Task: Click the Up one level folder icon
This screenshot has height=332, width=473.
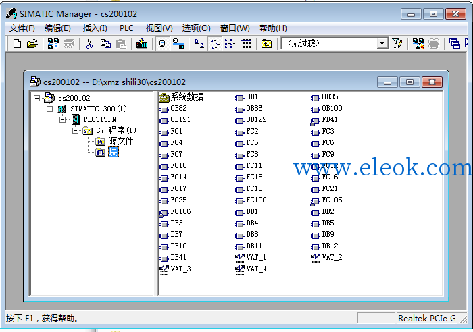Action: pyautogui.click(x=266, y=44)
